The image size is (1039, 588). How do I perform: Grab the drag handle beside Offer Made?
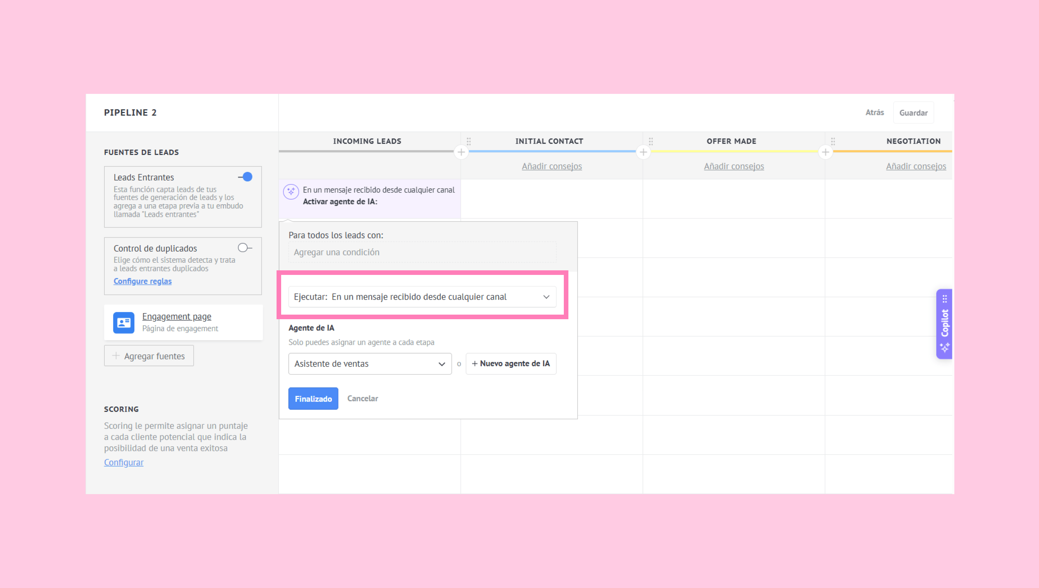pos(651,141)
